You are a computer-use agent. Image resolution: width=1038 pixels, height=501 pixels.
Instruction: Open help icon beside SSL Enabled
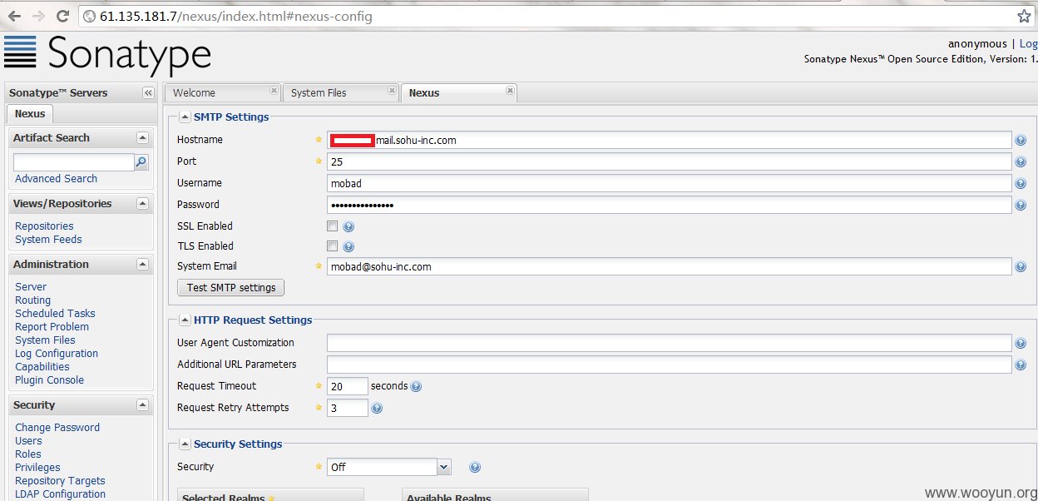(348, 226)
